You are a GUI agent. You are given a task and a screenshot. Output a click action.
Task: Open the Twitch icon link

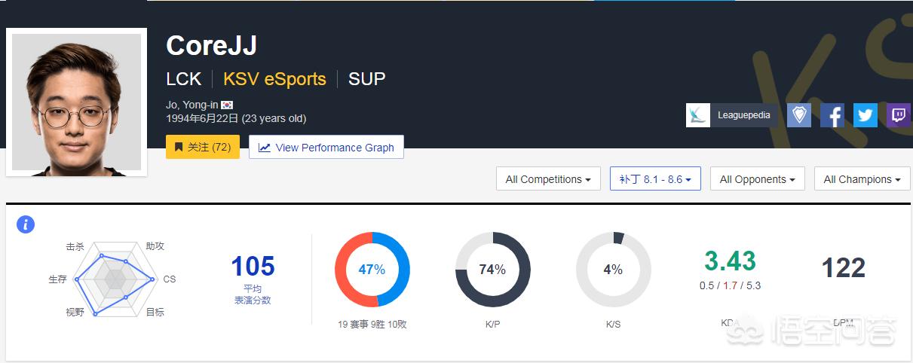(x=899, y=115)
